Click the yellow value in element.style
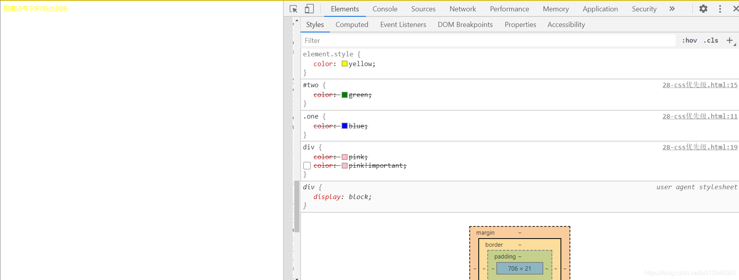739x280 pixels. pyautogui.click(x=360, y=64)
